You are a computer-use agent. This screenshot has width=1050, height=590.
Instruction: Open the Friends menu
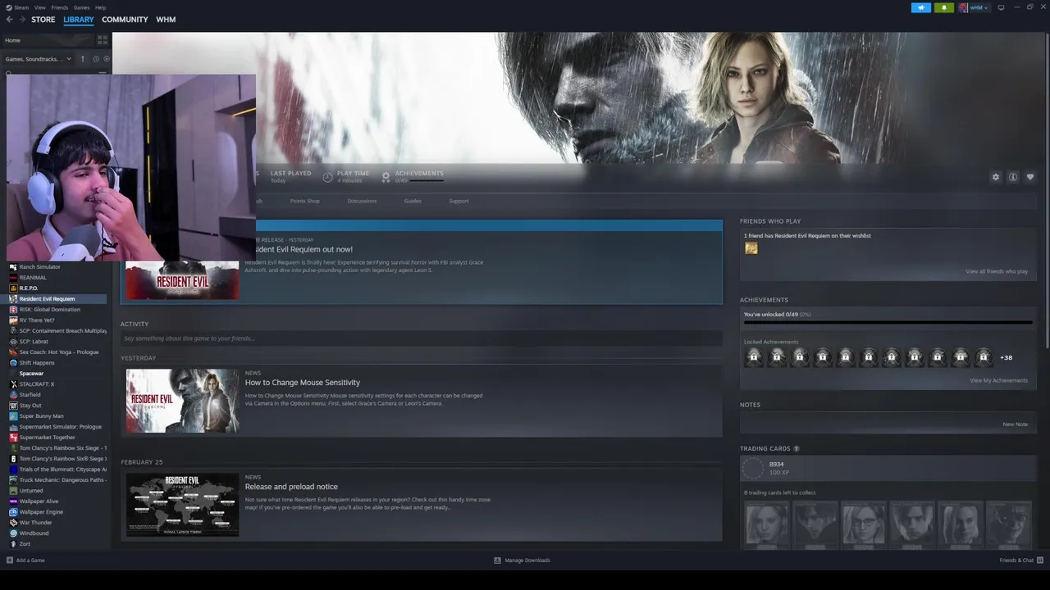click(59, 7)
